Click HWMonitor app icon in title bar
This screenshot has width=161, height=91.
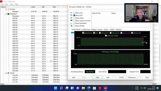(1, 2)
